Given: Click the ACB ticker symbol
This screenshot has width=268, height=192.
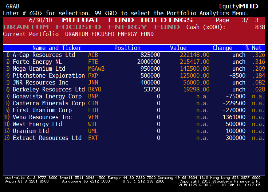Looking at the screenshot, I should click(93, 55).
